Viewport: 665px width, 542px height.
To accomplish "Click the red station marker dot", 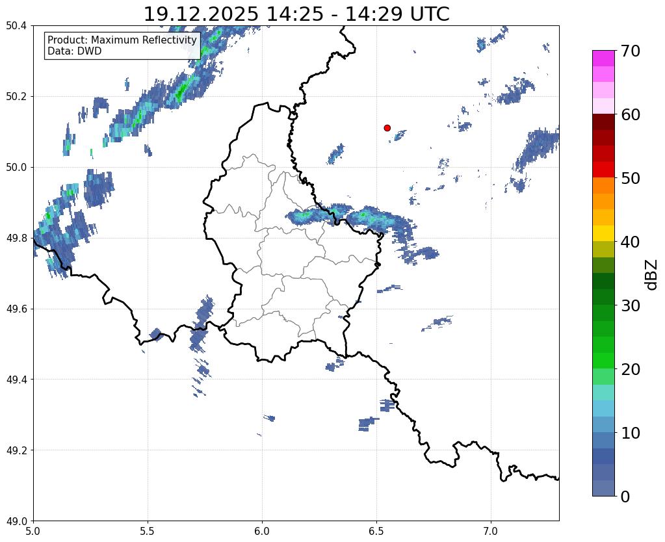I will coord(387,128).
